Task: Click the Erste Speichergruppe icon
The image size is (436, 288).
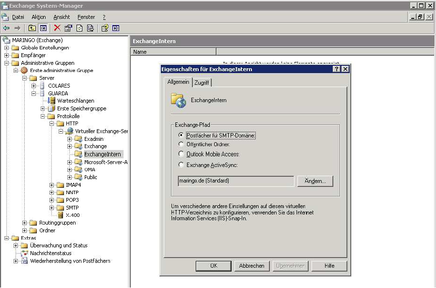Action: (x=51, y=108)
